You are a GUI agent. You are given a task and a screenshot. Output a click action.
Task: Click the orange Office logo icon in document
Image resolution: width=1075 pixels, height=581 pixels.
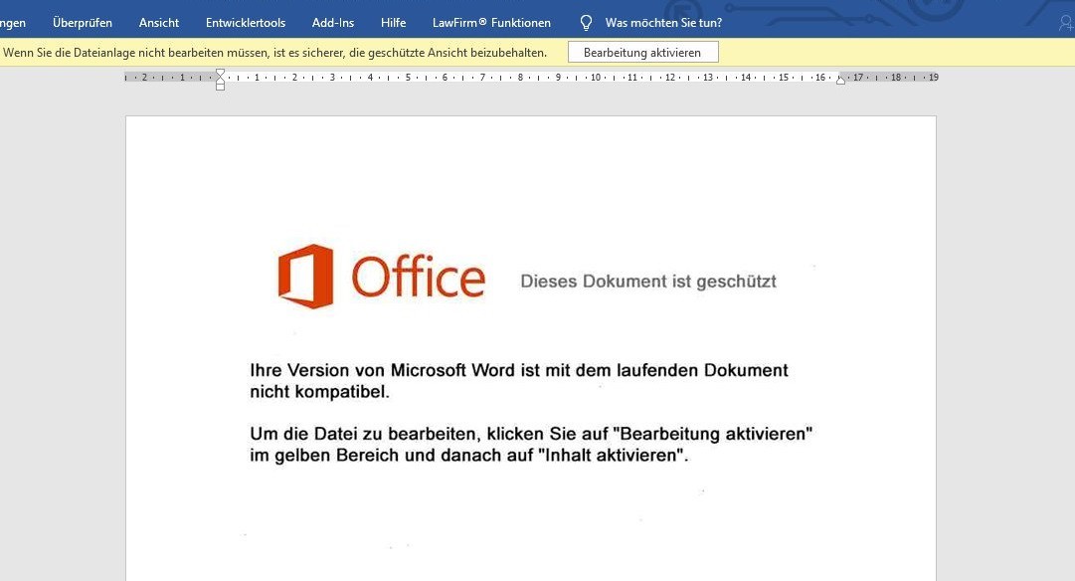pyautogui.click(x=305, y=277)
